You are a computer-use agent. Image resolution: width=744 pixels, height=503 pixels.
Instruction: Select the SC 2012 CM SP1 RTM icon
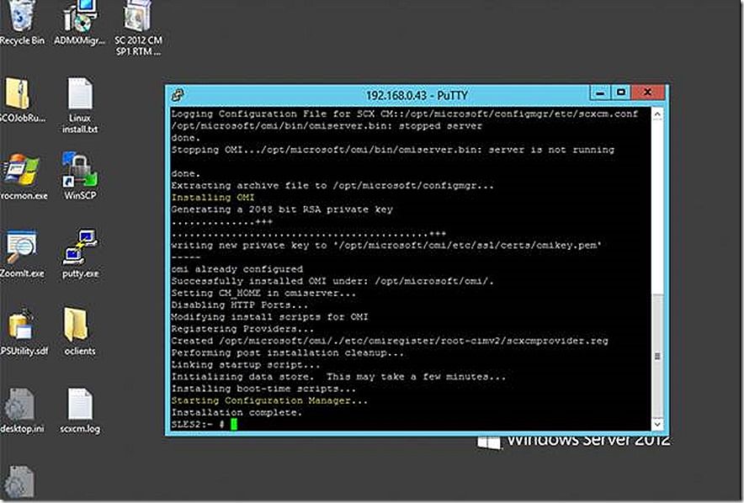click(x=138, y=28)
